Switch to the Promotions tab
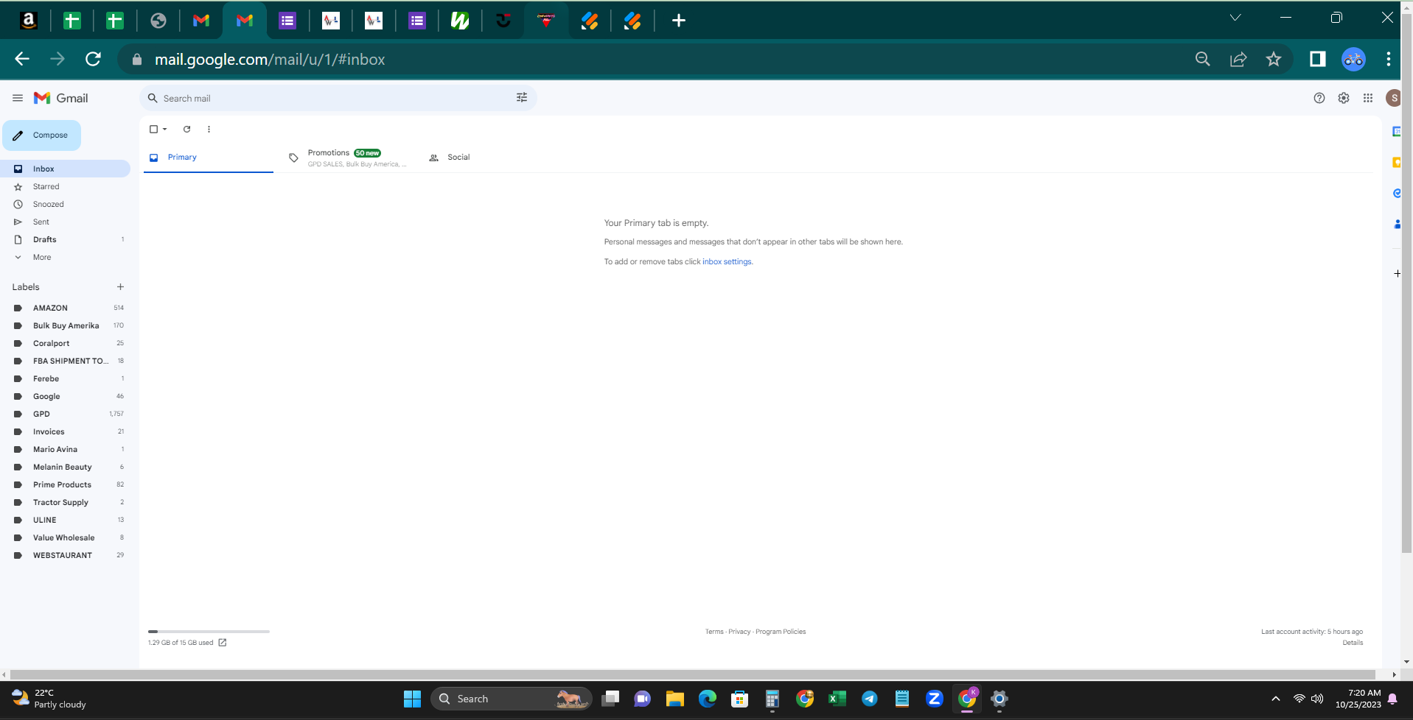The width and height of the screenshot is (1413, 720). click(348, 158)
